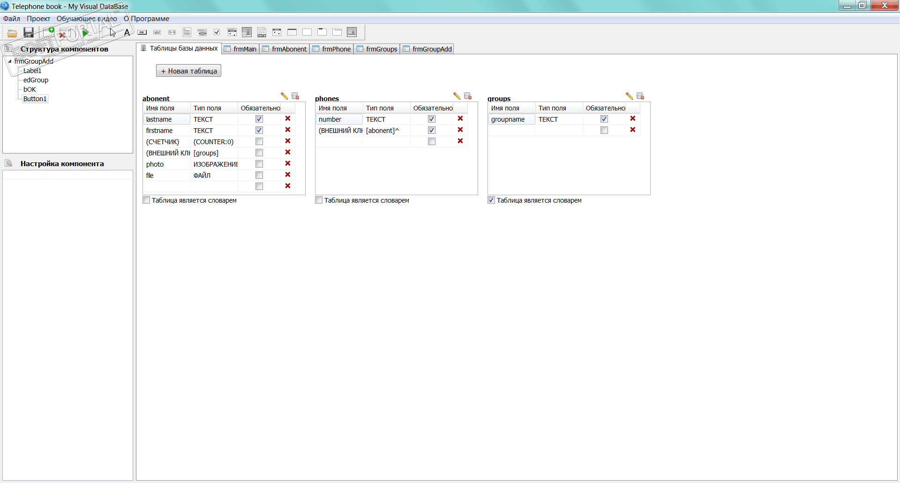Select the blank panel component tool
The width and height of the screenshot is (900, 483).
(307, 32)
